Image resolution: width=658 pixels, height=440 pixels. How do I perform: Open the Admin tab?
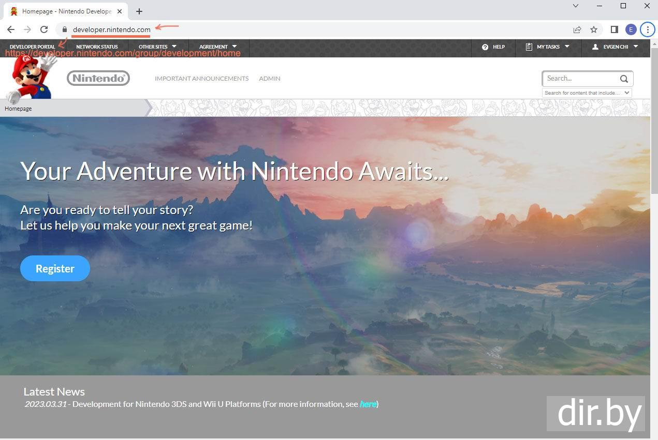270,79
